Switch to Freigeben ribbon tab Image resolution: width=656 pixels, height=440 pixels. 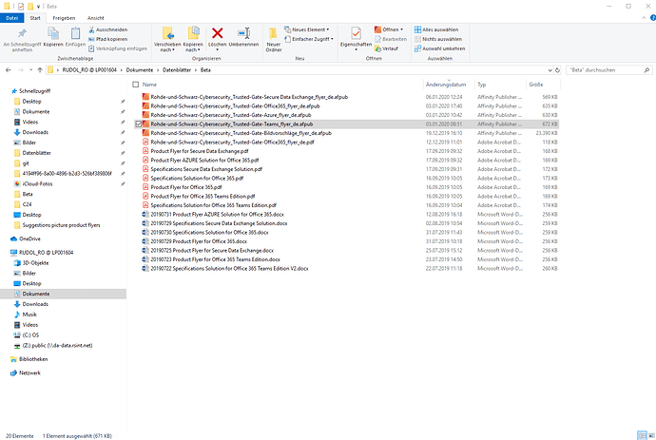64,18
